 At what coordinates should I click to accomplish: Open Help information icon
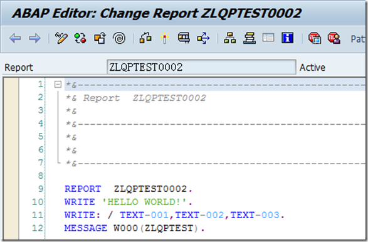coord(288,38)
